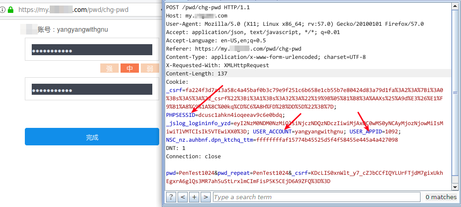The image size is (461, 207).
Task: Click the 'Content-Length: 137' header line
Action: tap(197, 74)
